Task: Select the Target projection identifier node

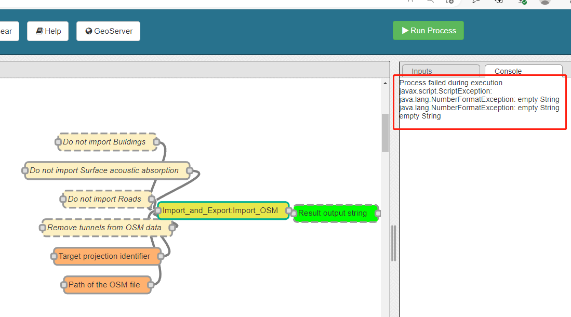Action: (x=107, y=256)
